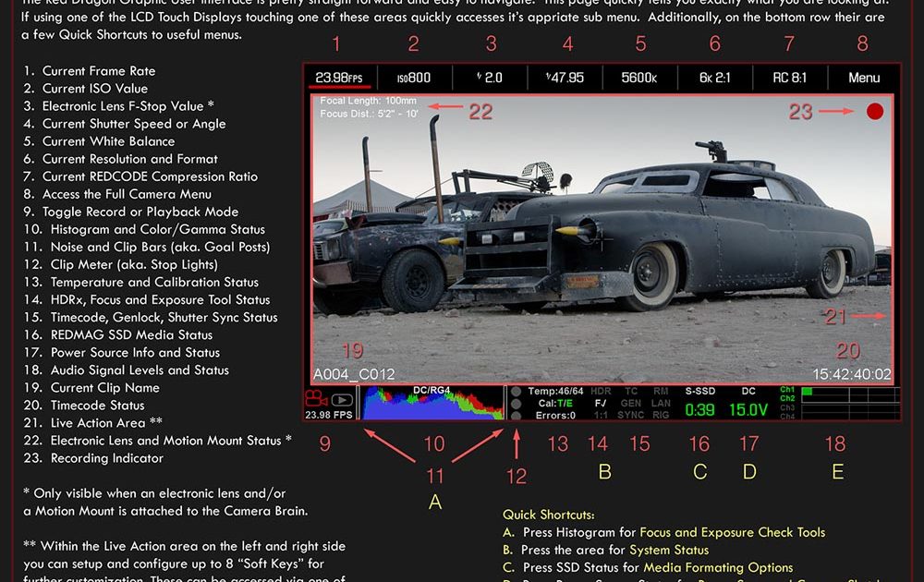Open the 6K 2:1 resolution setting
924x582 pixels.
pos(715,78)
